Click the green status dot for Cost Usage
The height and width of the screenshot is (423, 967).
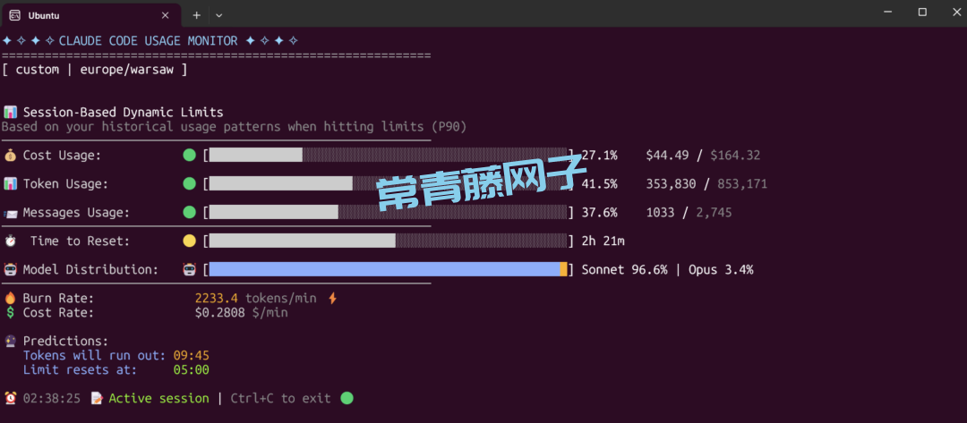[x=189, y=156]
